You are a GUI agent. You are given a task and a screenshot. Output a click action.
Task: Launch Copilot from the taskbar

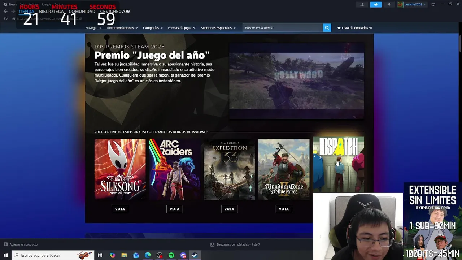pos(112,255)
